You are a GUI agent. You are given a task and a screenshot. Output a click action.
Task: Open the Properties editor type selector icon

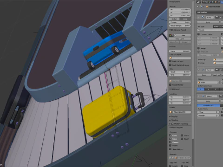[198, 2]
